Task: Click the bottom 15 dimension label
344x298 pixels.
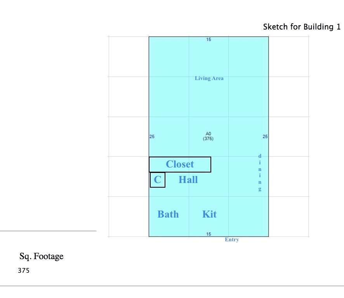Action: 208,234
